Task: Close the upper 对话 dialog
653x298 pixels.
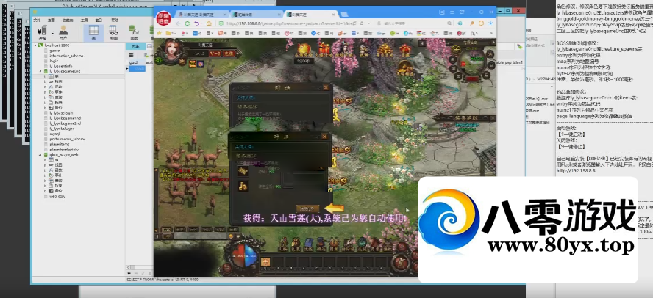Action: tap(326, 87)
